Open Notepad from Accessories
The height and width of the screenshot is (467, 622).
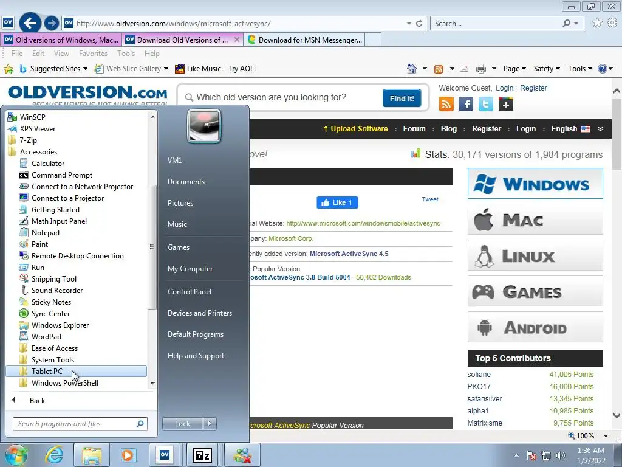coord(45,233)
